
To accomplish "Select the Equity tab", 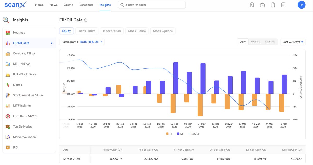I will (x=67, y=31).
